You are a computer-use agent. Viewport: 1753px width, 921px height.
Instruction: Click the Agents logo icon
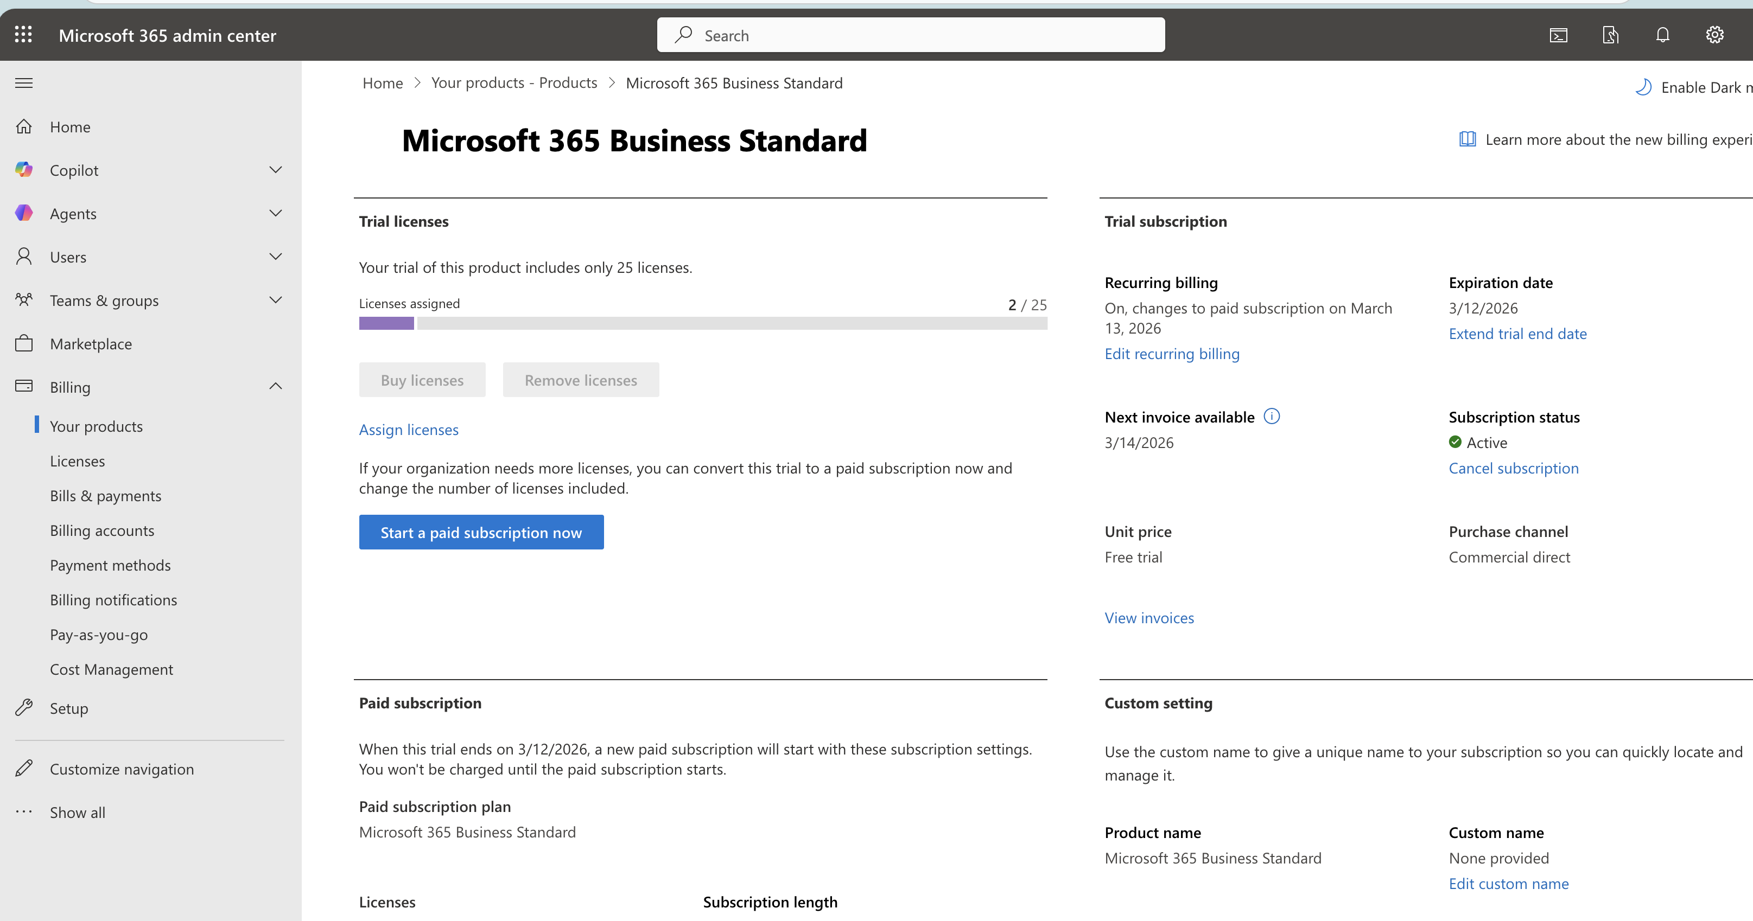24,213
